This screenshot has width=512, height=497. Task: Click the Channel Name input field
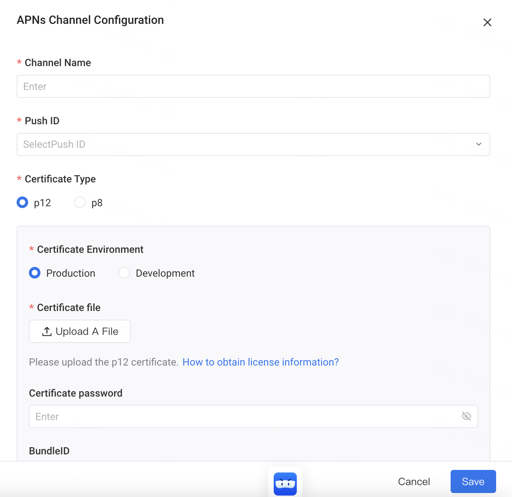(x=253, y=86)
